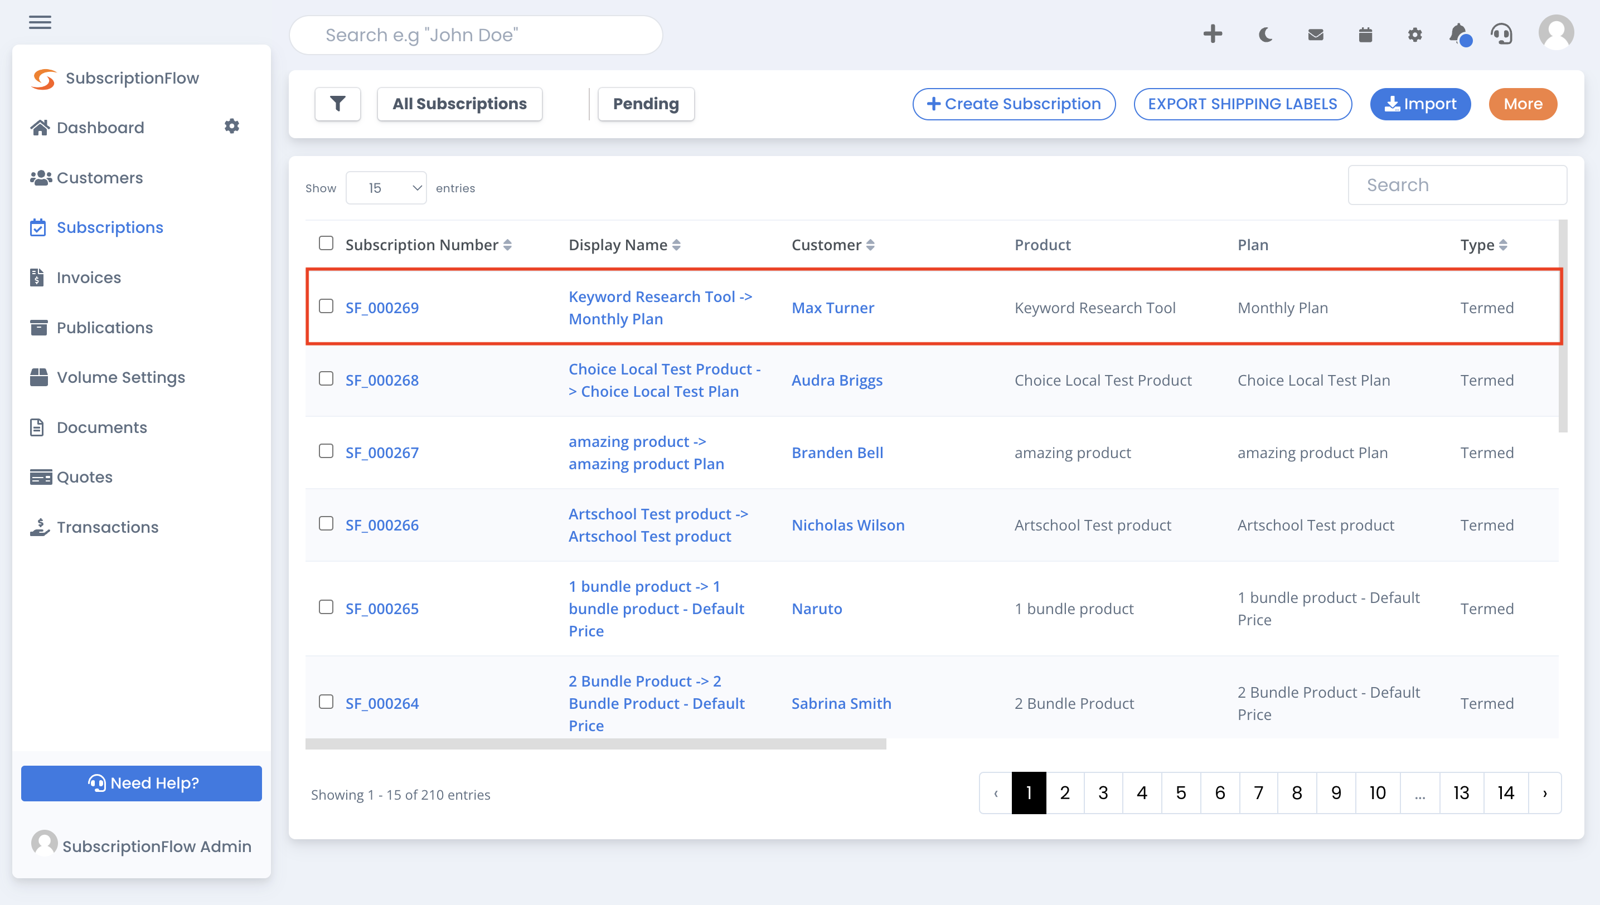This screenshot has width=1600, height=905.
Task: Open customer Sabrina Smith link
Action: tap(841, 704)
